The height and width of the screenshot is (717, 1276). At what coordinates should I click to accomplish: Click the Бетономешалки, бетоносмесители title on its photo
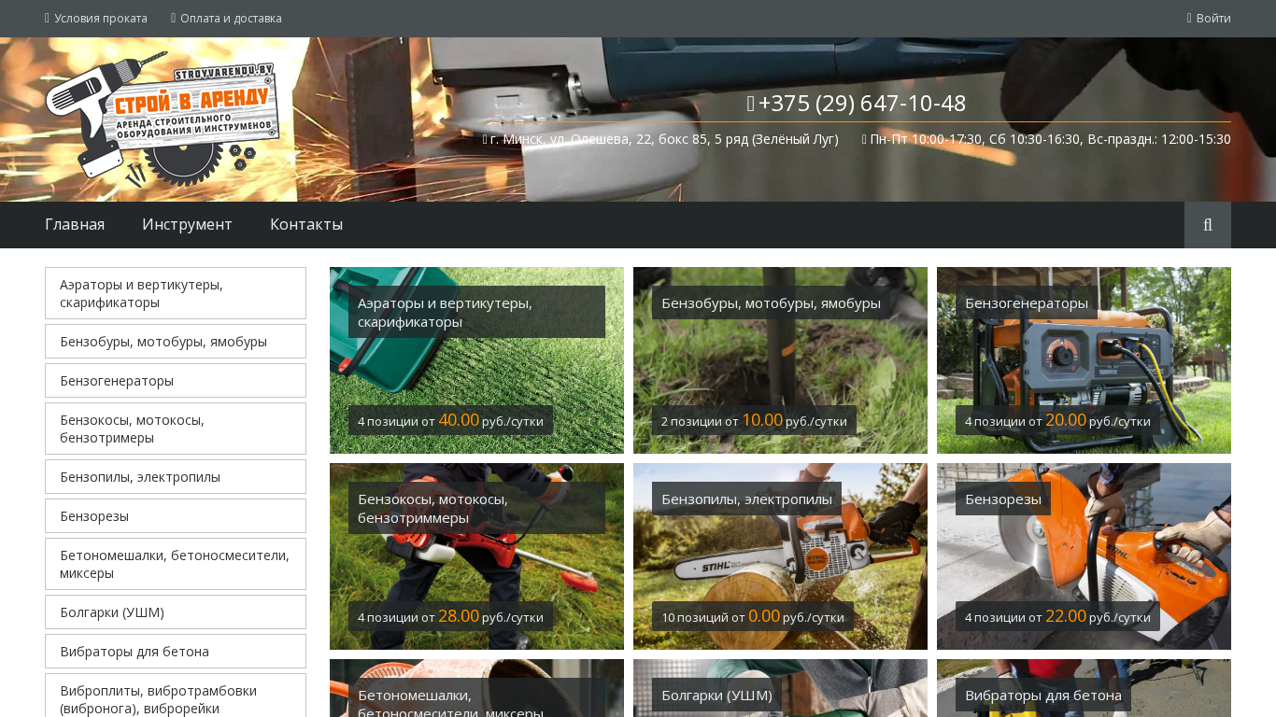click(x=476, y=698)
